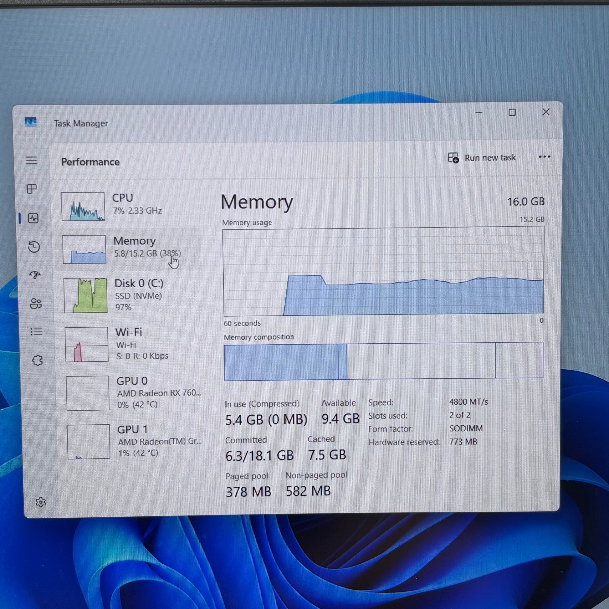Open the Users page icon
The image size is (609, 609).
(x=36, y=304)
